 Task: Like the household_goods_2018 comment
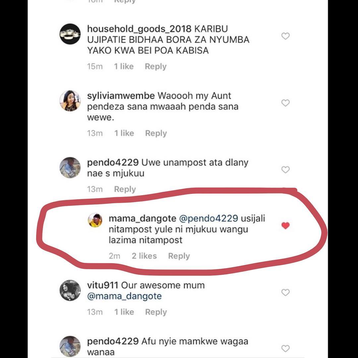point(285,36)
